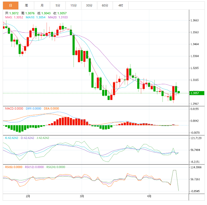Click the DIFF: 0.0000 label
The image size is (207, 205).
(33, 109)
